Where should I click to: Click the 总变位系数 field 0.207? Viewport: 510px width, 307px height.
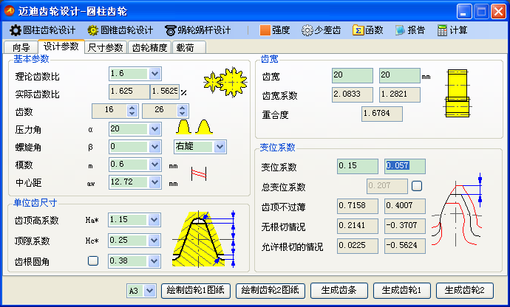pos(387,186)
